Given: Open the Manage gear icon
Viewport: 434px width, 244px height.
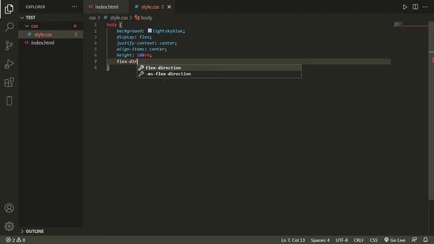Looking at the screenshot, I should tap(9, 226).
